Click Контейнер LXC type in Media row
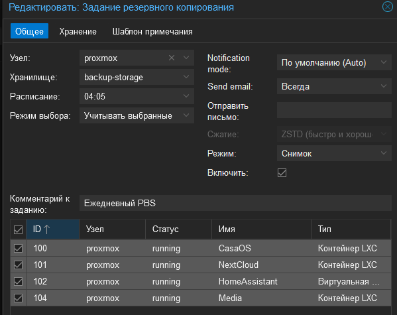This screenshot has height=315, width=397. click(x=347, y=298)
